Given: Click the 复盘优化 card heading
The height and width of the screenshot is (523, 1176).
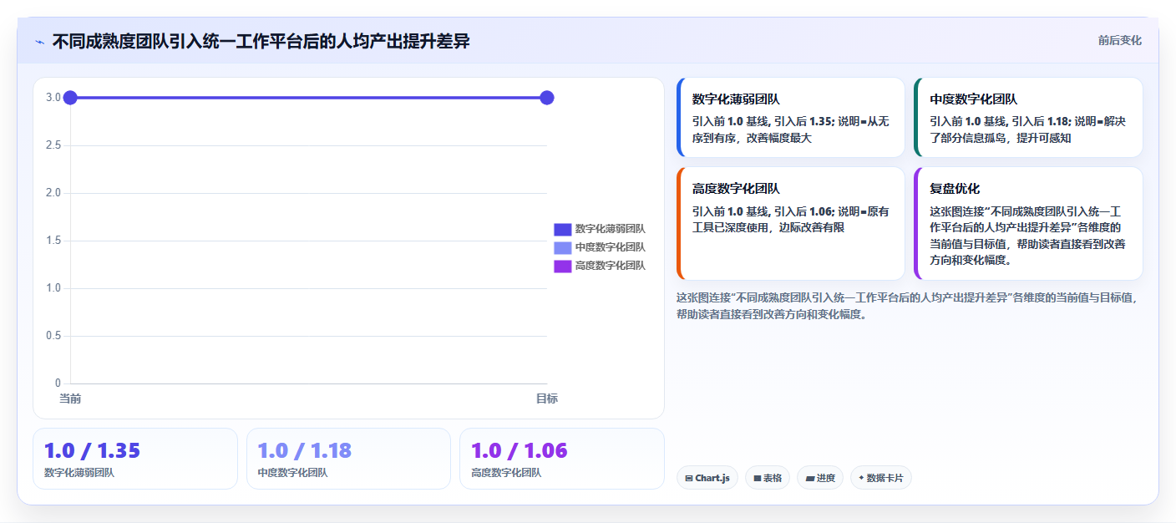Looking at the screenshot, I should [955, 189].
